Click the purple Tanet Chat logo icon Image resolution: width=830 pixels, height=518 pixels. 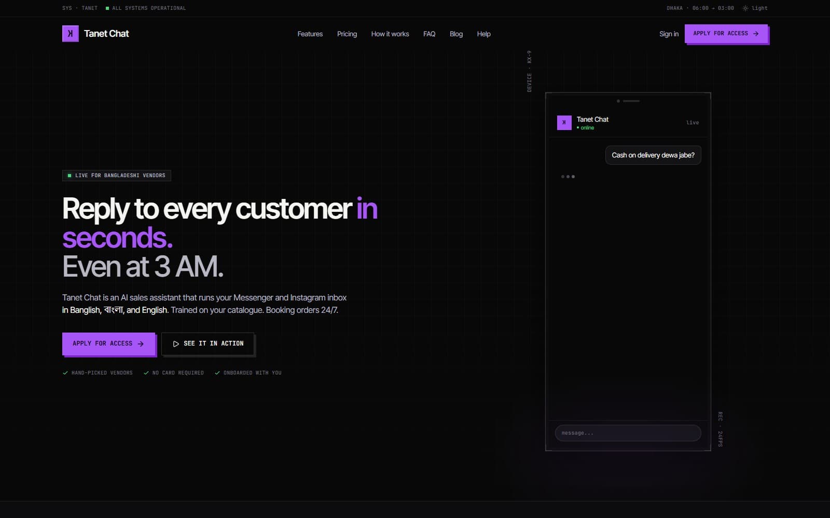[70, 34]
